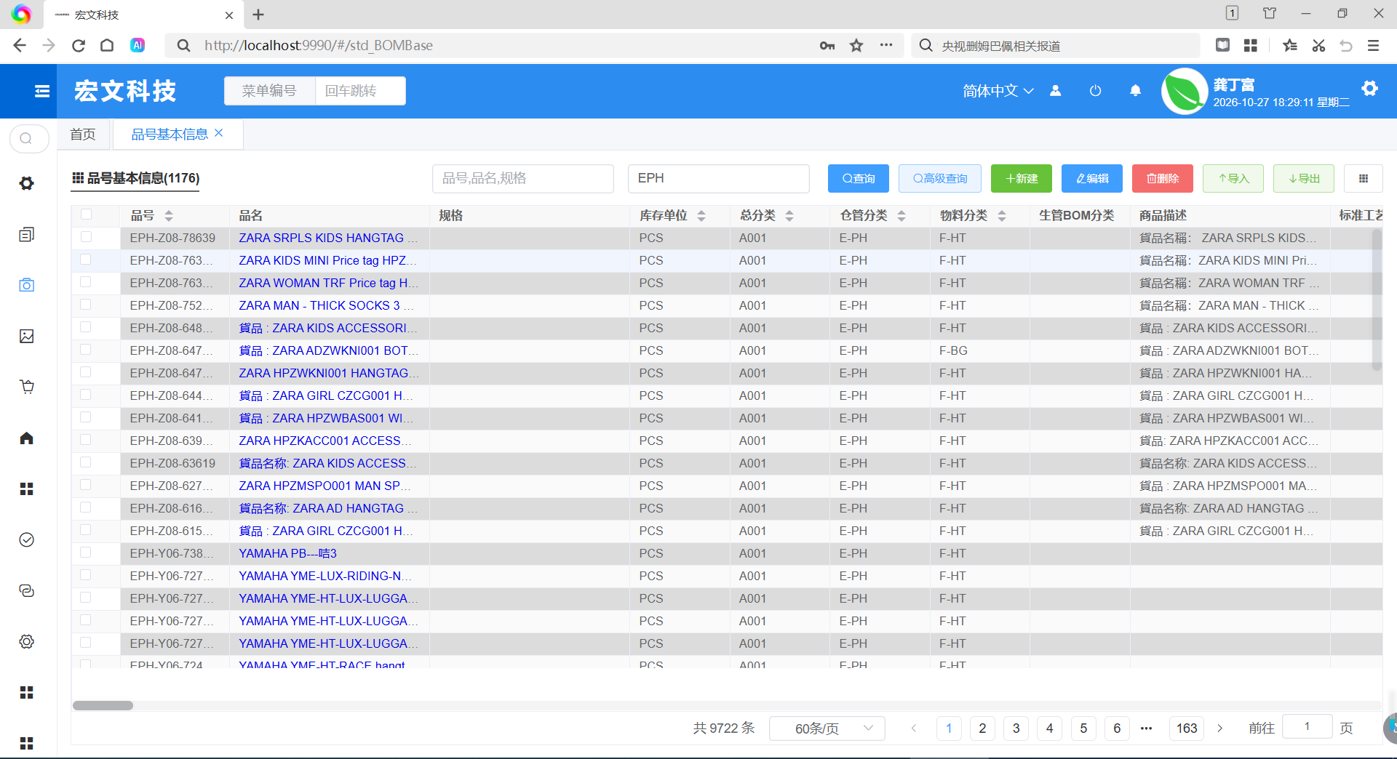This screenshot has width=1397, height=759.
Task: Tick the ZARA WOMAN TRF Price tag row checkbox
Action: [86, 282]
